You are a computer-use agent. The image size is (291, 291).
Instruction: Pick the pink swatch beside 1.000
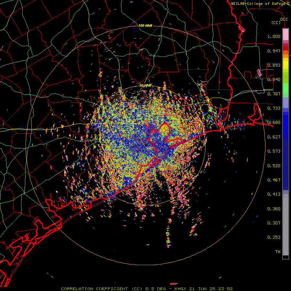[286, 35]
